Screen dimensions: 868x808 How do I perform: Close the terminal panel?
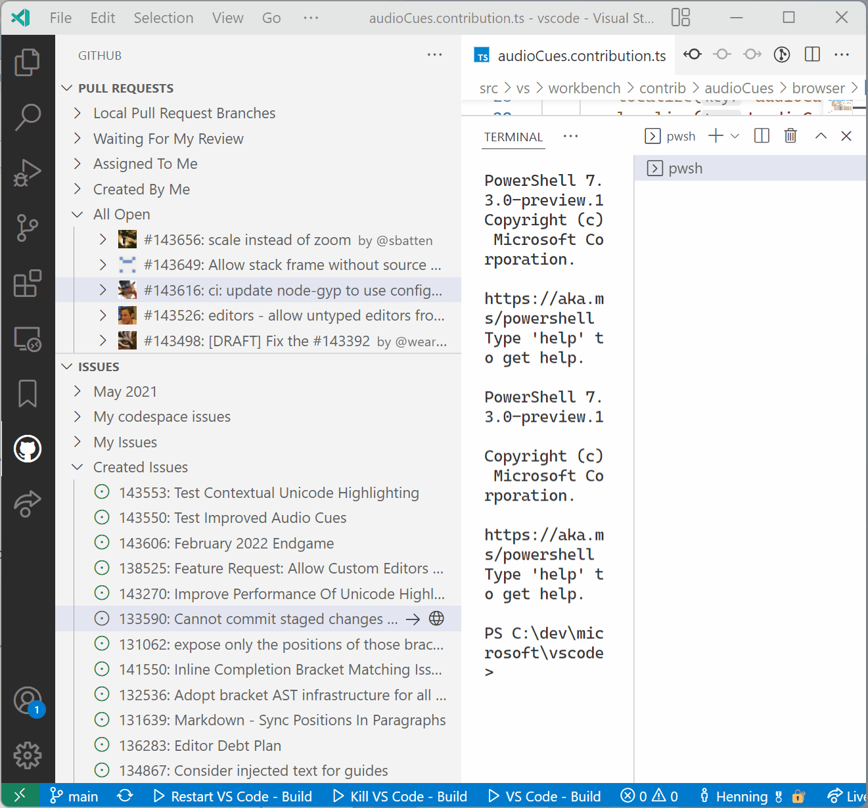(846, 136)
